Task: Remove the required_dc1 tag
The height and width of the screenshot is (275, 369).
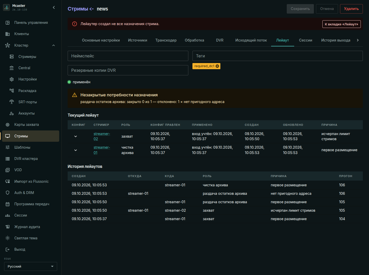Action: 217,66
